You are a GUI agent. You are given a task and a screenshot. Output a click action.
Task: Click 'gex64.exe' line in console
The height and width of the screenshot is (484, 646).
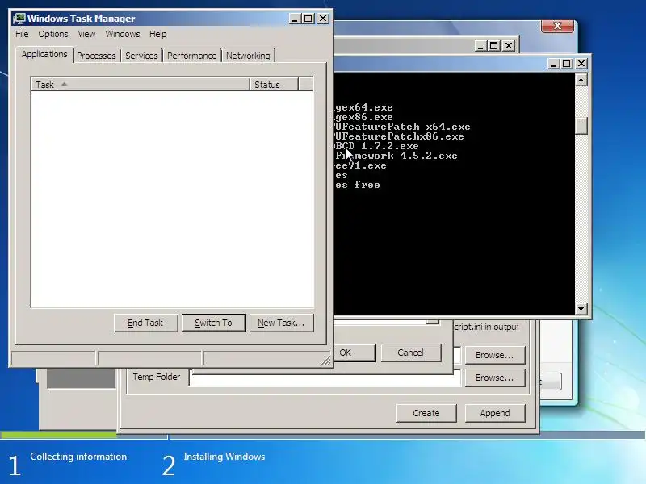pos(364,107)
